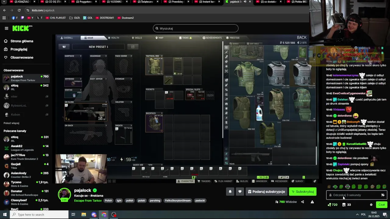Viewport: 390px width, 219px height.
Task: Click the Escape From Tarkov category link
Action: point(88,201)
